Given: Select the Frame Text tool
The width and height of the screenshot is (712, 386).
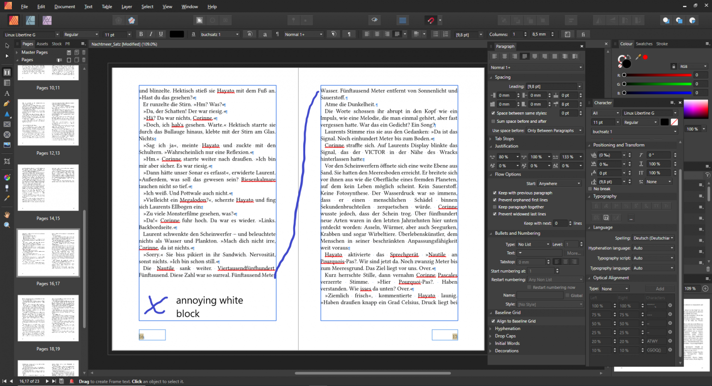Looking at the screenshot, I should [x=7, y=73].
